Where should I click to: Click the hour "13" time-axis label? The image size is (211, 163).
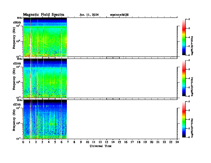(107, 142)
